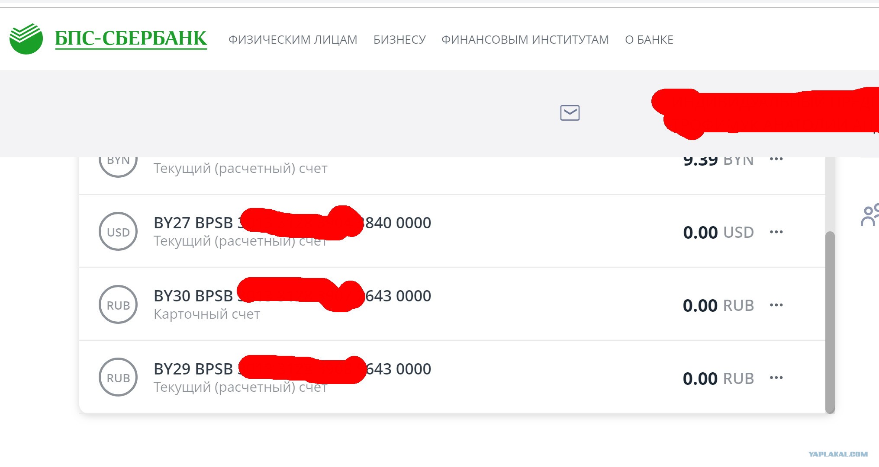The image size is (879, 467).
Task: Click the RUB icon of the BY29 account
Action: (118, 377)
